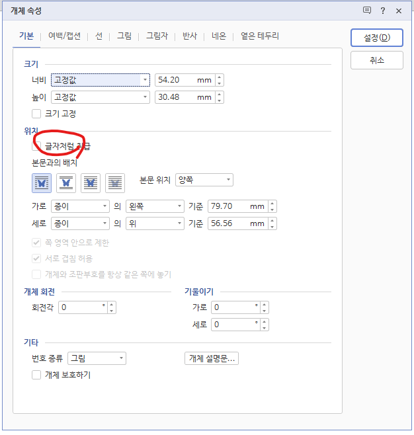This screenshot has height=435, width=414.
Task: Select the square text wrap icon
Action: 42,183
